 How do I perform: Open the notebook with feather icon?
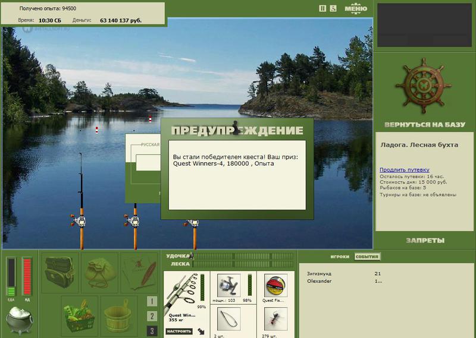pyautogui.click(x=139, y=273)
